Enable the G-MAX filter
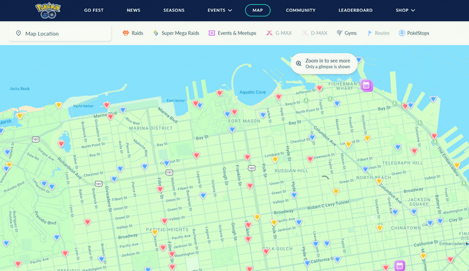 pyautogui.click(x=279, y=33)
